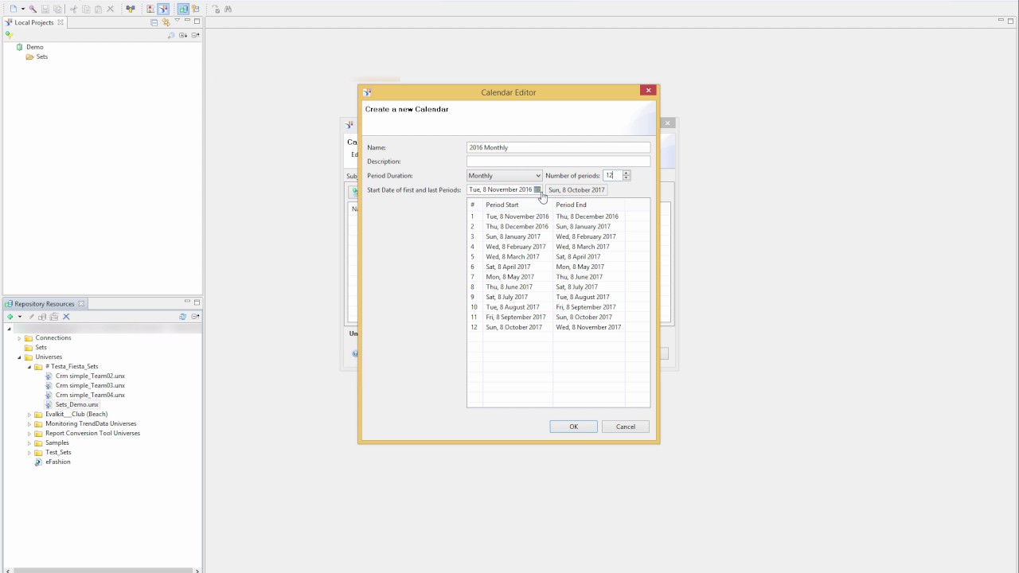
Task: Click OK in the Calendar Editor dialog
Action: [573, 427]
